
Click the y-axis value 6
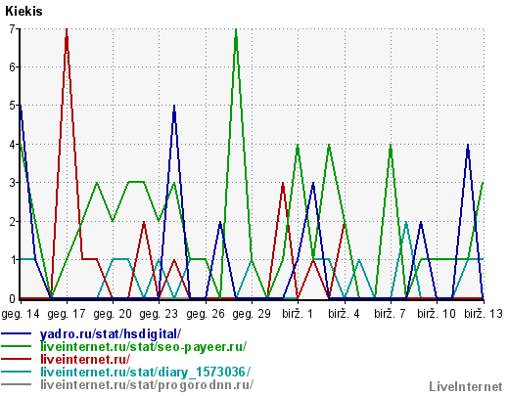pyautogui.click(x=12, y=67)
